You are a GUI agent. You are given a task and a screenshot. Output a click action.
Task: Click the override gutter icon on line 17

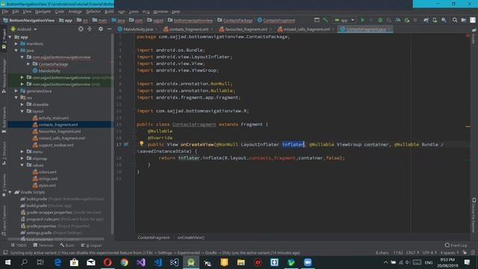pos(126,144)
